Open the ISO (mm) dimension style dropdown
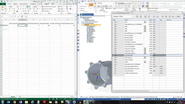This screenshot has height=104, width=185. pos(114,3)
